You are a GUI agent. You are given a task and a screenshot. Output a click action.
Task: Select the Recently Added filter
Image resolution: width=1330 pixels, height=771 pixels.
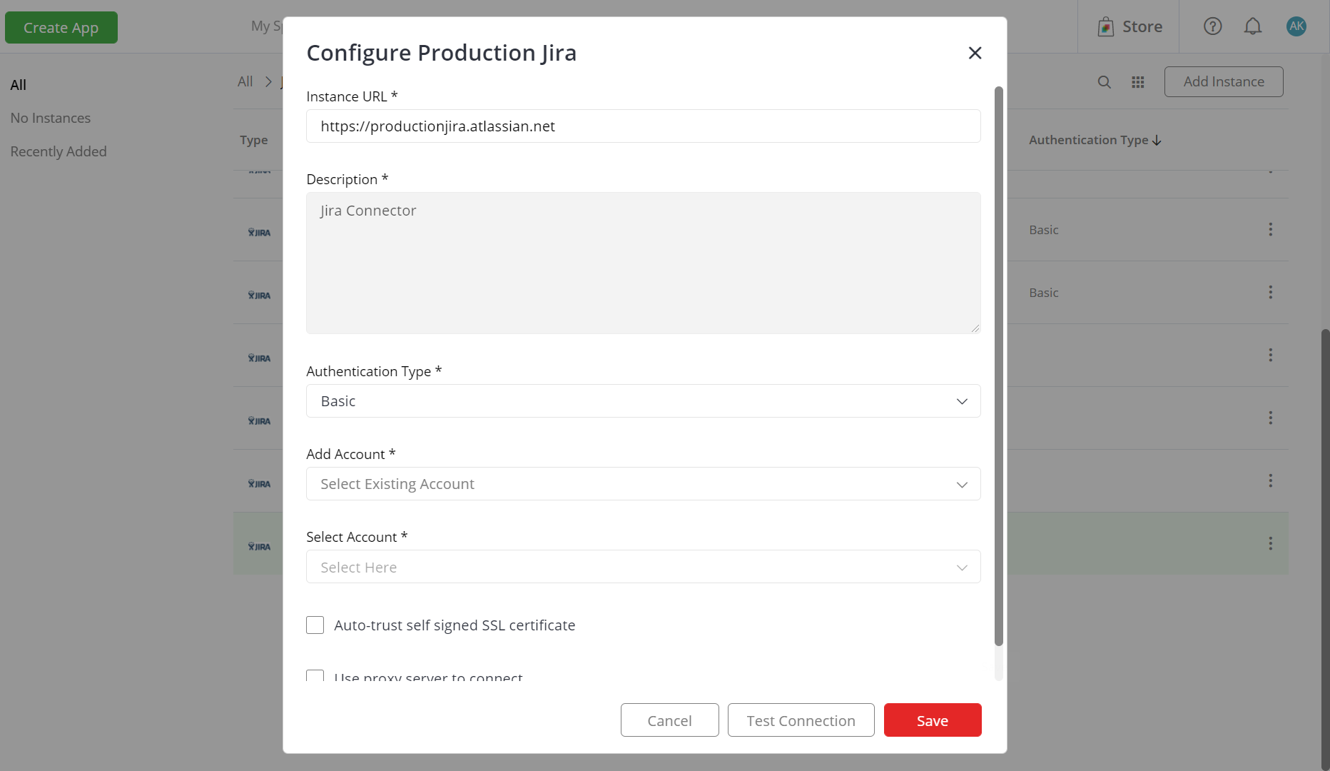59,151
